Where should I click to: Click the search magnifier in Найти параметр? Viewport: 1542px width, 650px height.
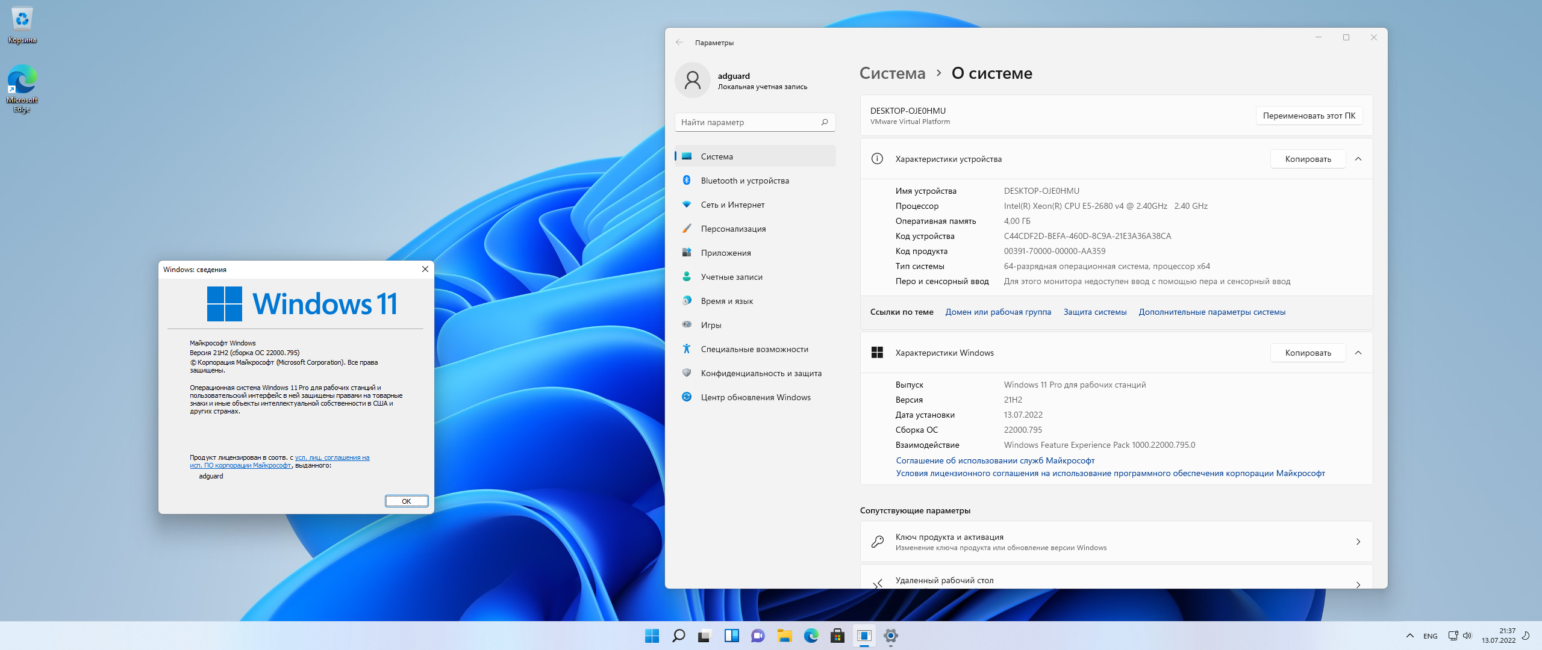click(x=825, y=122)
